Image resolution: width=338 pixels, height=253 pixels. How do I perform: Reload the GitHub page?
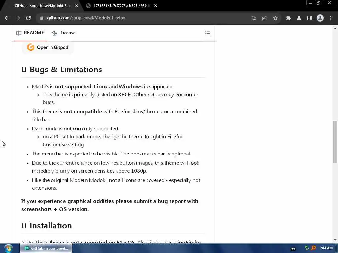pos(28,18)
